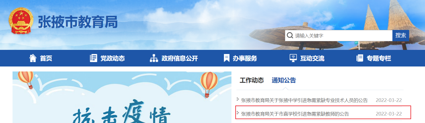Click the monitor icon beside 互动交流

point(293,58)
